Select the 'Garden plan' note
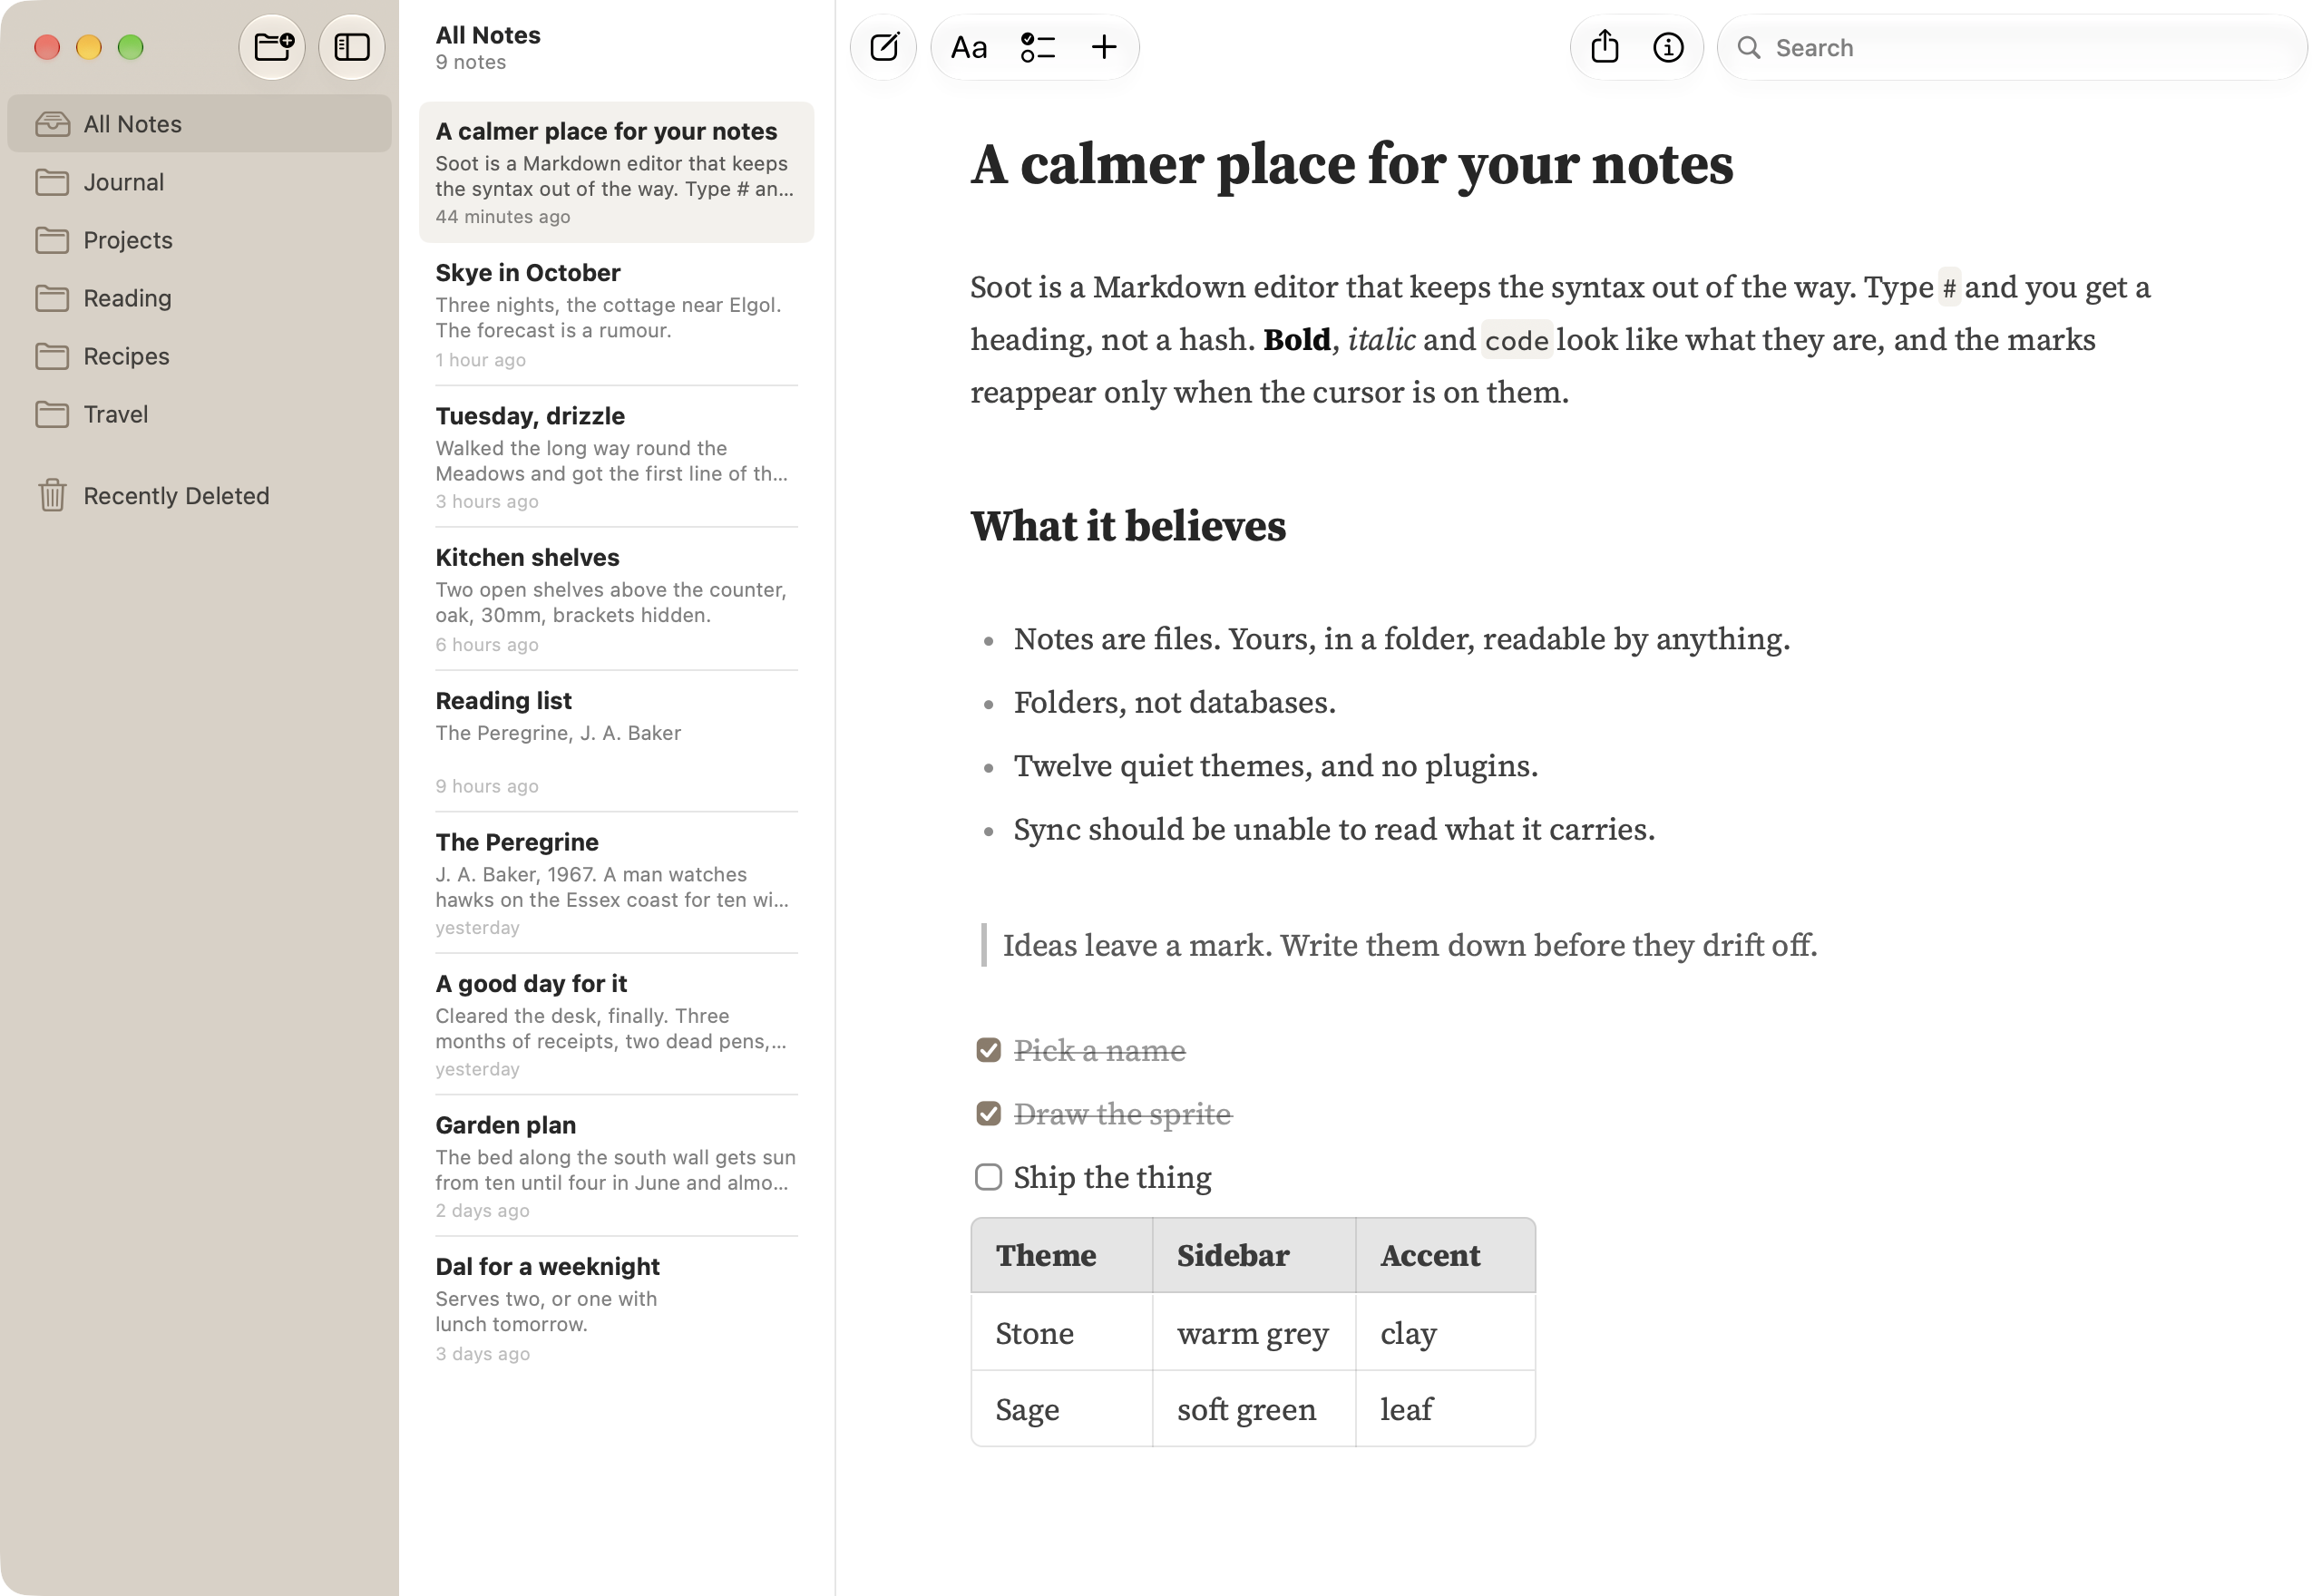The image size is (2322, 1596). coord(616,1166)
